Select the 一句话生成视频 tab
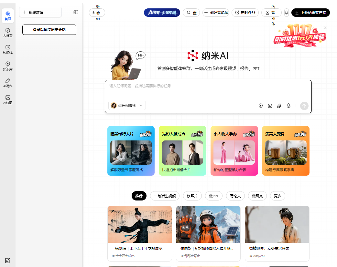The height and width of the screenshot is (267, 337). (165, 196)
